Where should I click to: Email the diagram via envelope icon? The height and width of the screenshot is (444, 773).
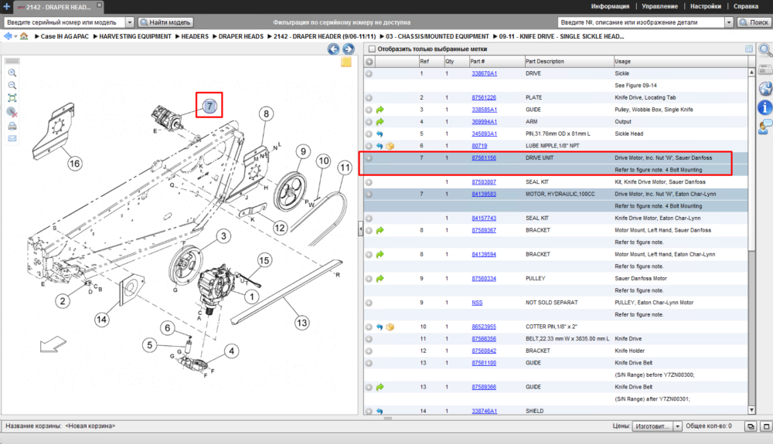(12, 138)
